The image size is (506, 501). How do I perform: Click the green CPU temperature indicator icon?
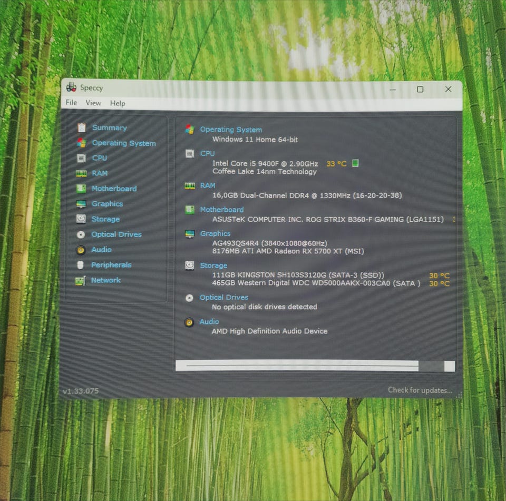355,163
